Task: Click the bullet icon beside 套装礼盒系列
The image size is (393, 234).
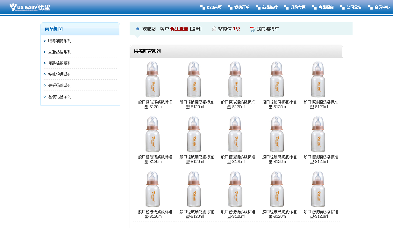Action: 45,97
